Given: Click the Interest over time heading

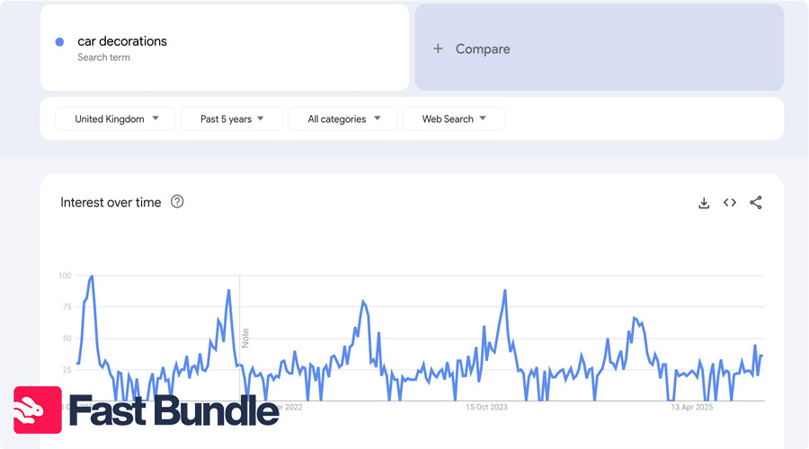Looking at the screenshot, I should pos(111,202).
